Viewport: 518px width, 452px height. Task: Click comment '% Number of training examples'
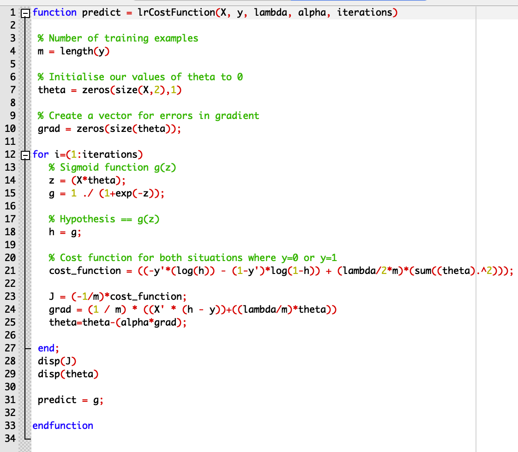point(118,38)
